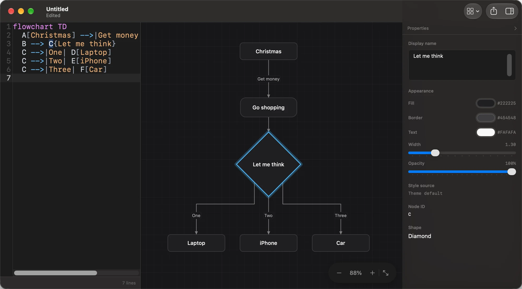
Task: Click the '7 lines' status text
Action: 129,283
